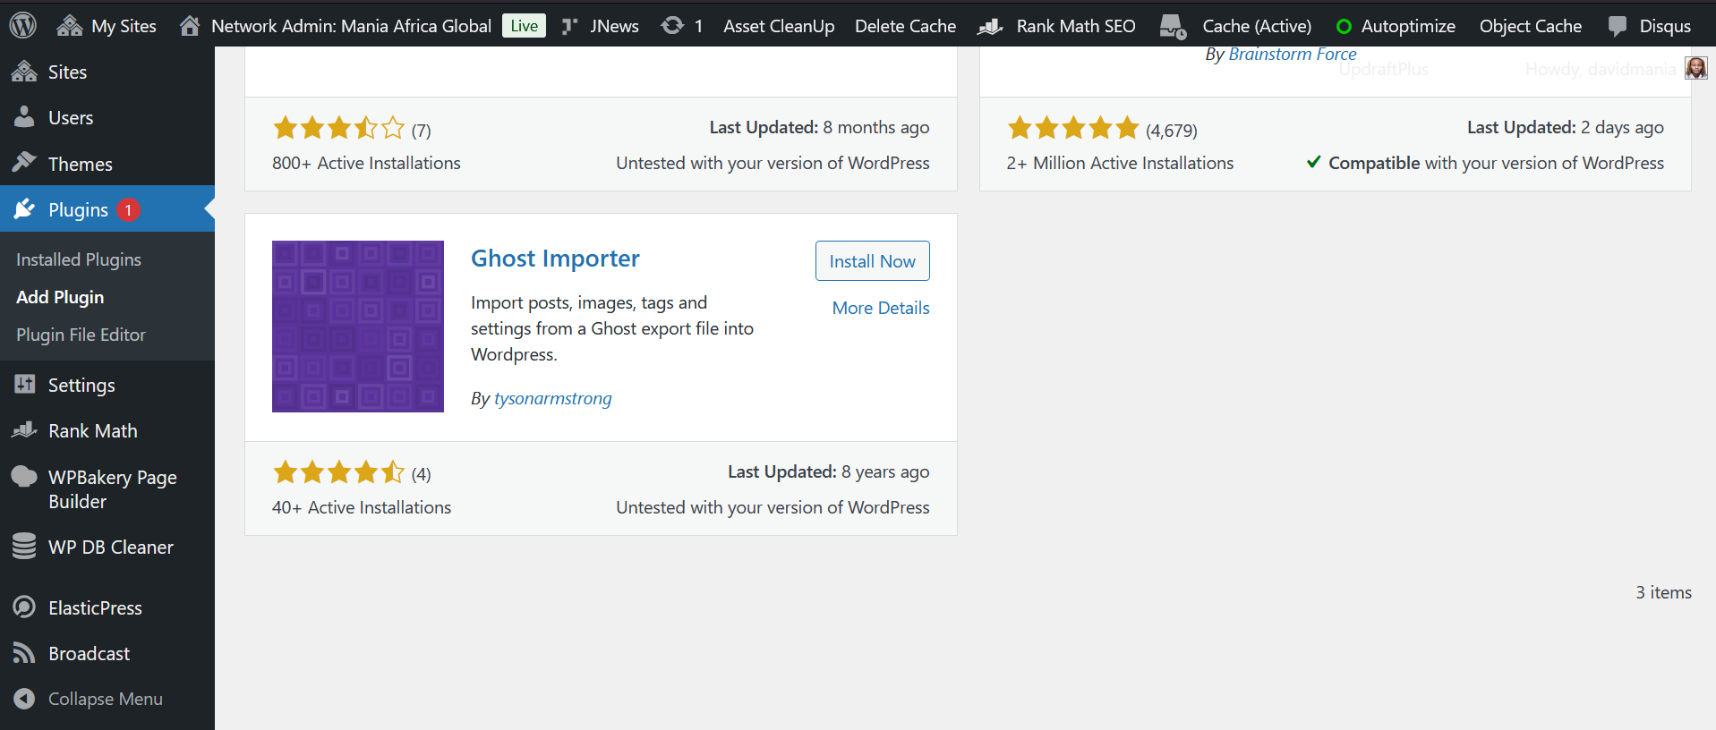Click "Last Updated: 2 days ago" text
This screenshot has height=730, width=1716.
(1565, 127)
